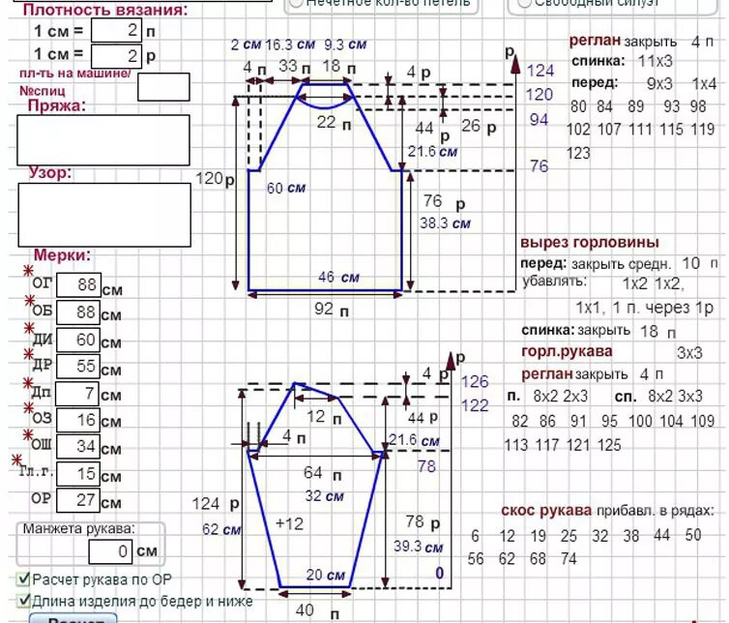Click the 92 п bottom width label

[332, 309]
